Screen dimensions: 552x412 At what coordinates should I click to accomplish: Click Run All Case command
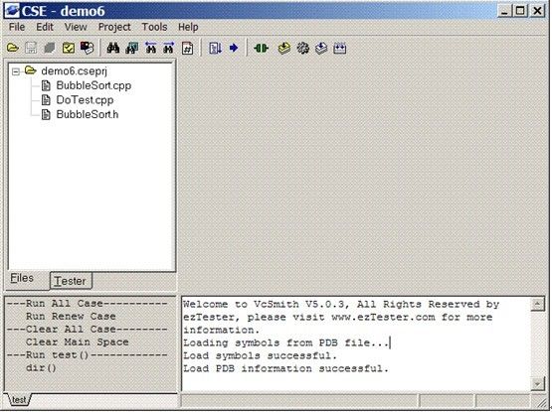click(87, 304)
